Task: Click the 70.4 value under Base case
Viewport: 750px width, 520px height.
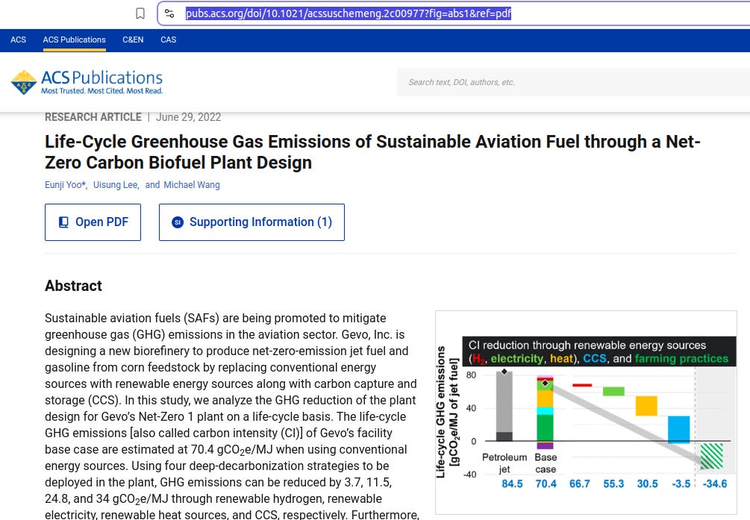Action: coord(546,483)
